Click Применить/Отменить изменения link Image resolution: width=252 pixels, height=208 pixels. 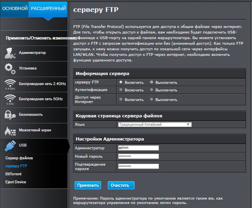[x=42, y=38]
